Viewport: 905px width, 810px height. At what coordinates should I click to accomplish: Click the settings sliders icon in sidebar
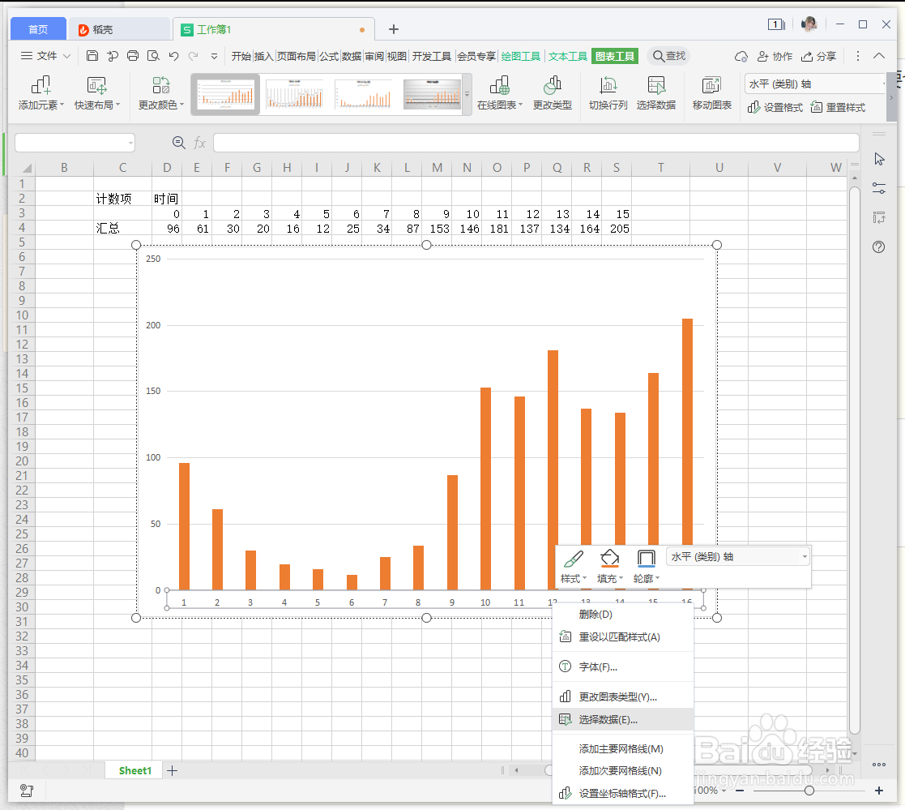click(x=879, y=188)
